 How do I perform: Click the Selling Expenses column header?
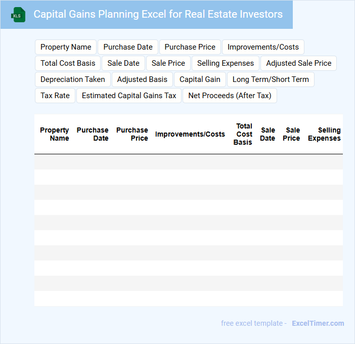[324, 134]
